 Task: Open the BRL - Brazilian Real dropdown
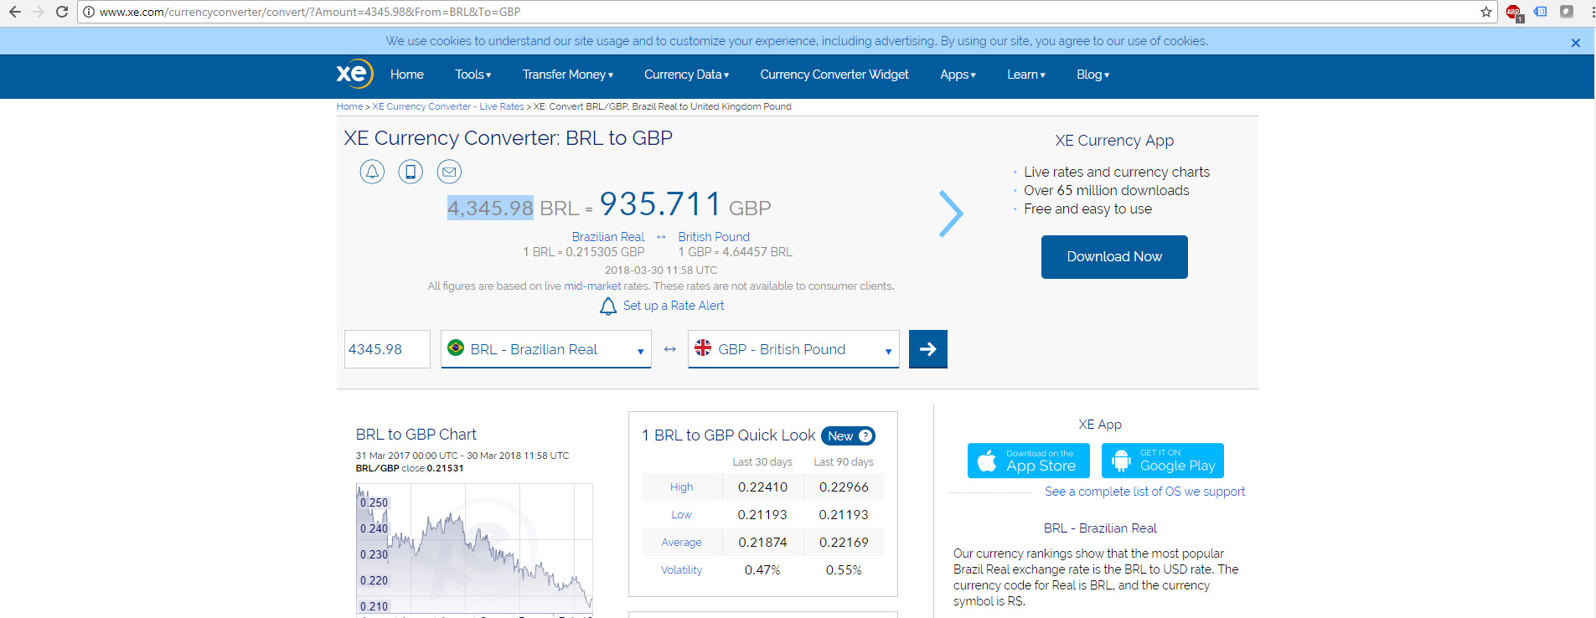pyautogui.click(x=546, y=349)
